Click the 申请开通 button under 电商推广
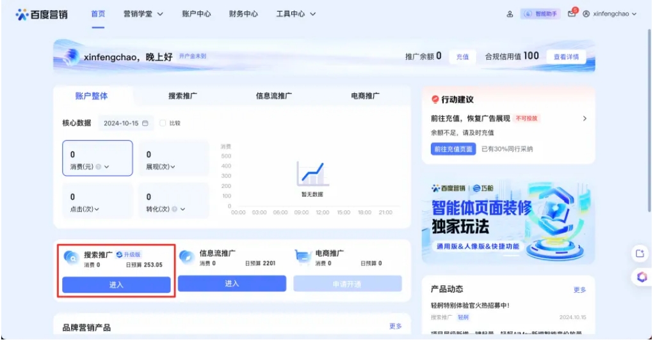The height and width of the screenshot is (342, 653). (348, 284)
